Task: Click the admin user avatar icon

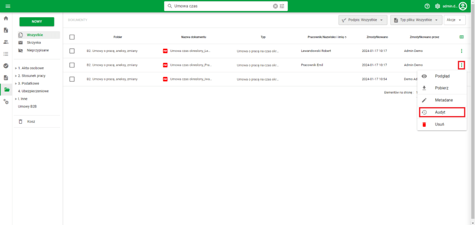Action: tap(462, 6)
